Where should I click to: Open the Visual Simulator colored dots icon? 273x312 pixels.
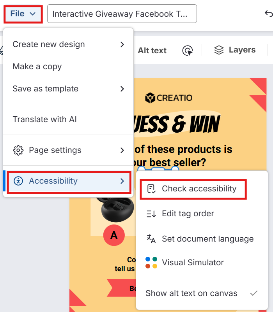point(151,263)
